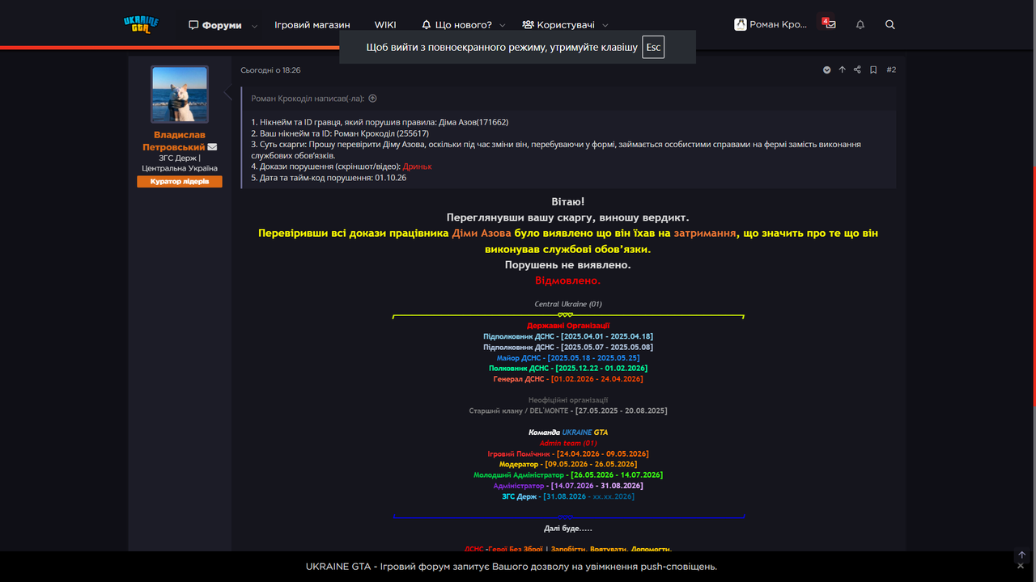The image size is (1036, 582).
Task: Click the Порушень не виявлено. line
Action: 568,265
